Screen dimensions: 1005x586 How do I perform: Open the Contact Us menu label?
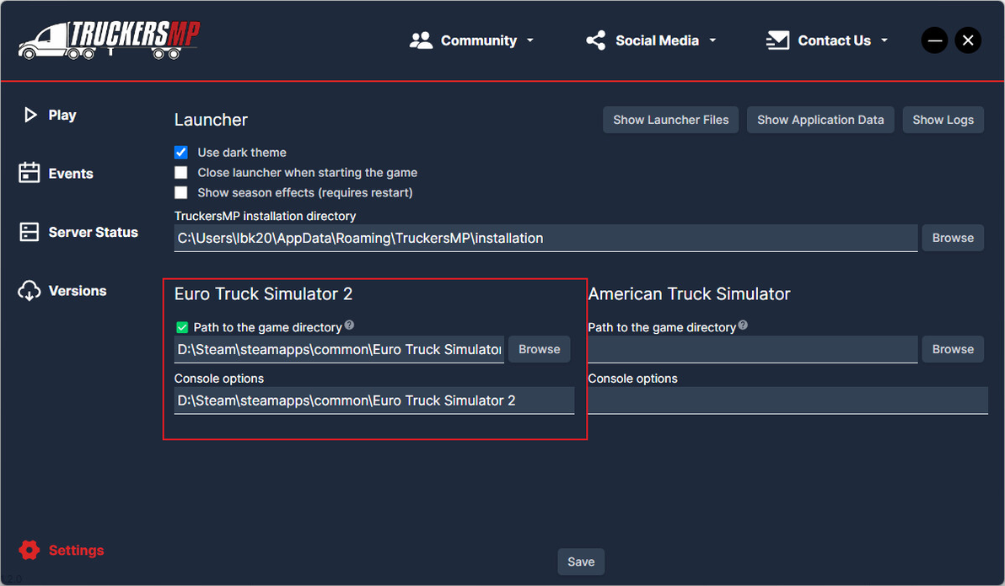[x=834, y=40]
